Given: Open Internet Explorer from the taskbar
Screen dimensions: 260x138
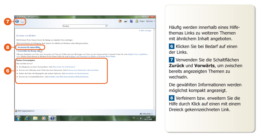Looking at the screenshot, I should pos(27,118).
